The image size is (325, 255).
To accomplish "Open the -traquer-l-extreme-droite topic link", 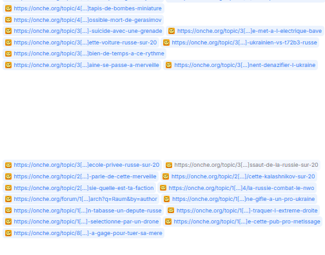I will click(x=247, y=211).
